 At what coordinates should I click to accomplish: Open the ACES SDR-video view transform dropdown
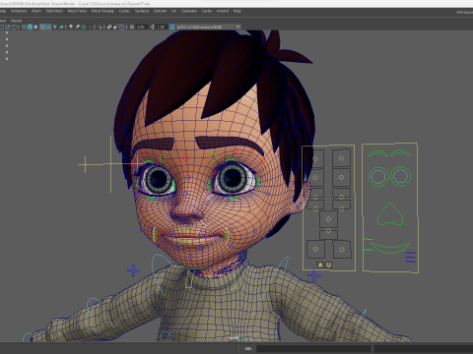(209, 27)
